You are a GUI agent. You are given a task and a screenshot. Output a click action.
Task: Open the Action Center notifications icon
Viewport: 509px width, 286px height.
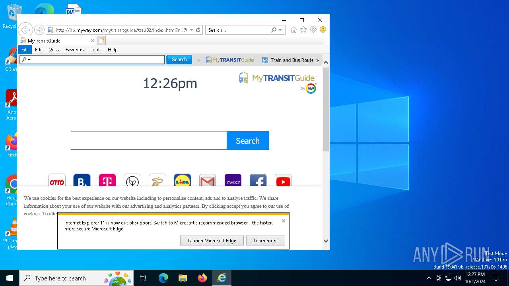pyautogui.click(x=496, y=278)
